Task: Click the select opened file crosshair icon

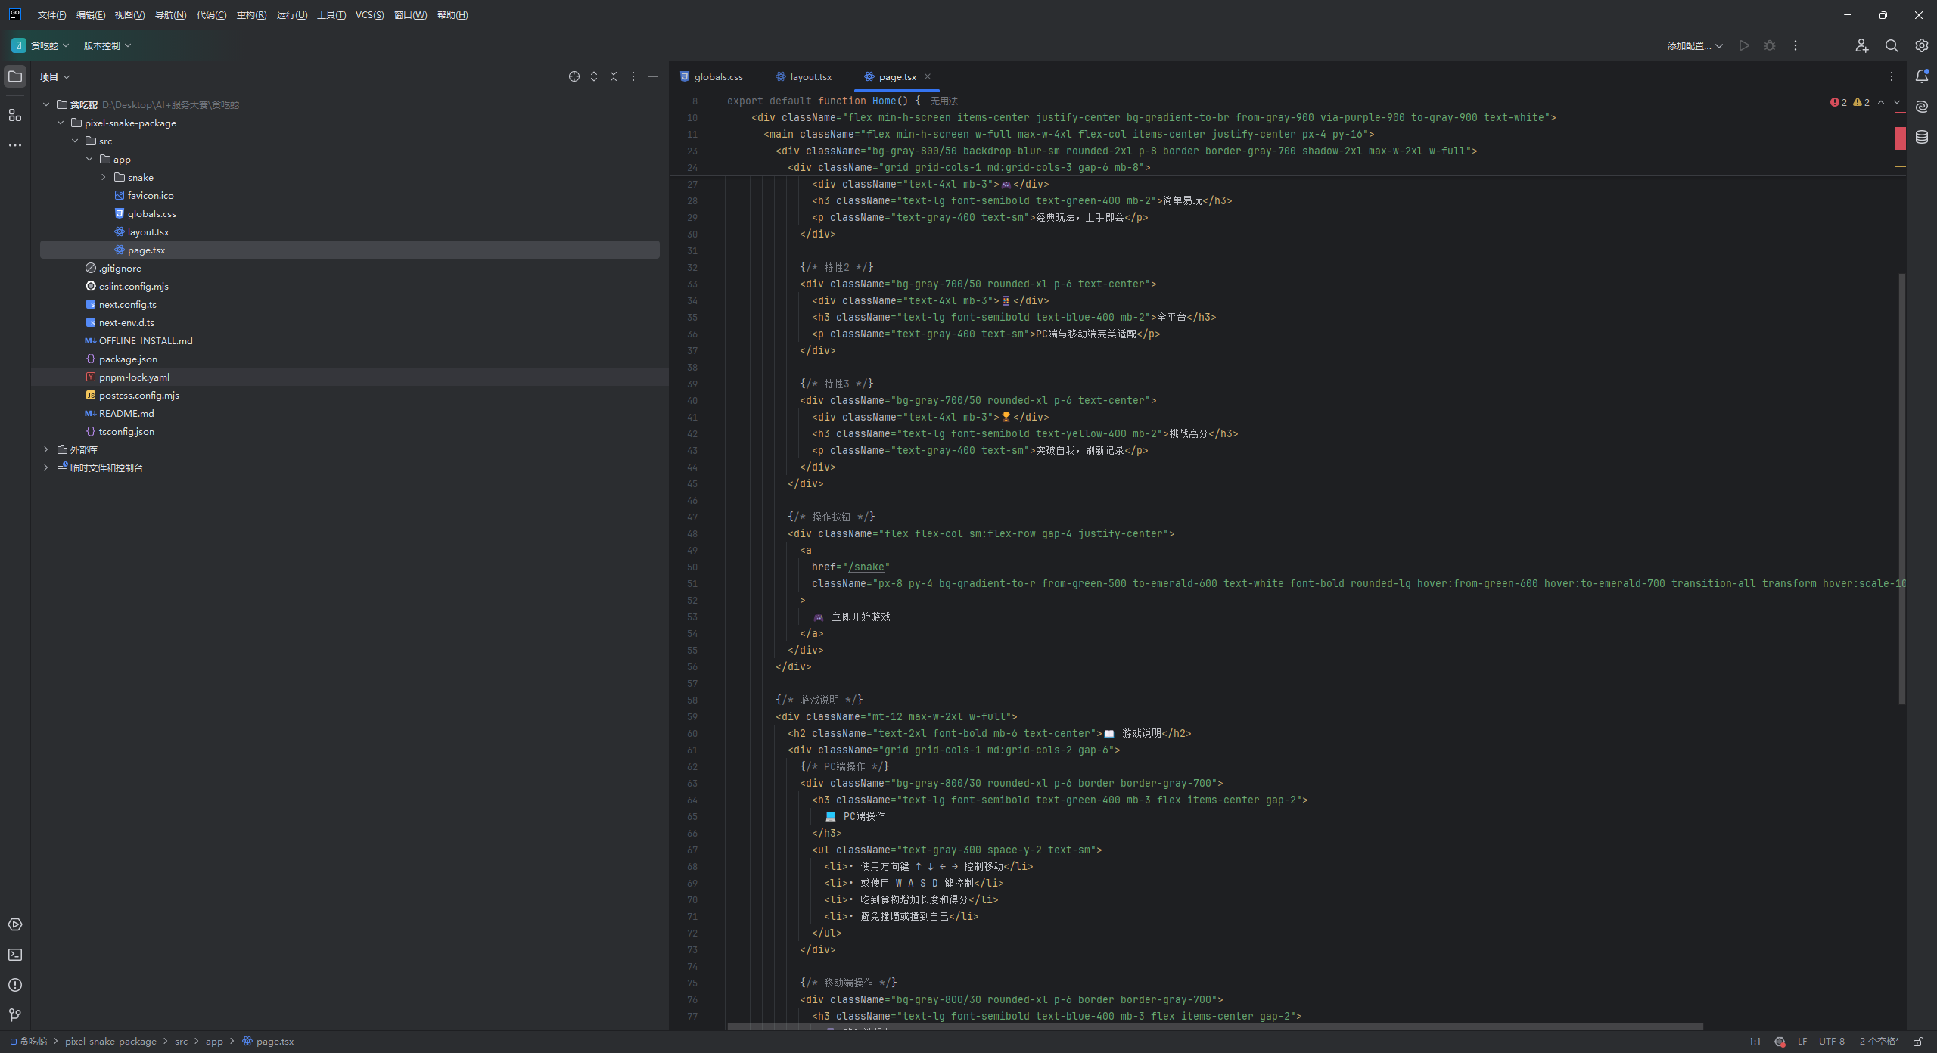Action: [x=574, y=76]
